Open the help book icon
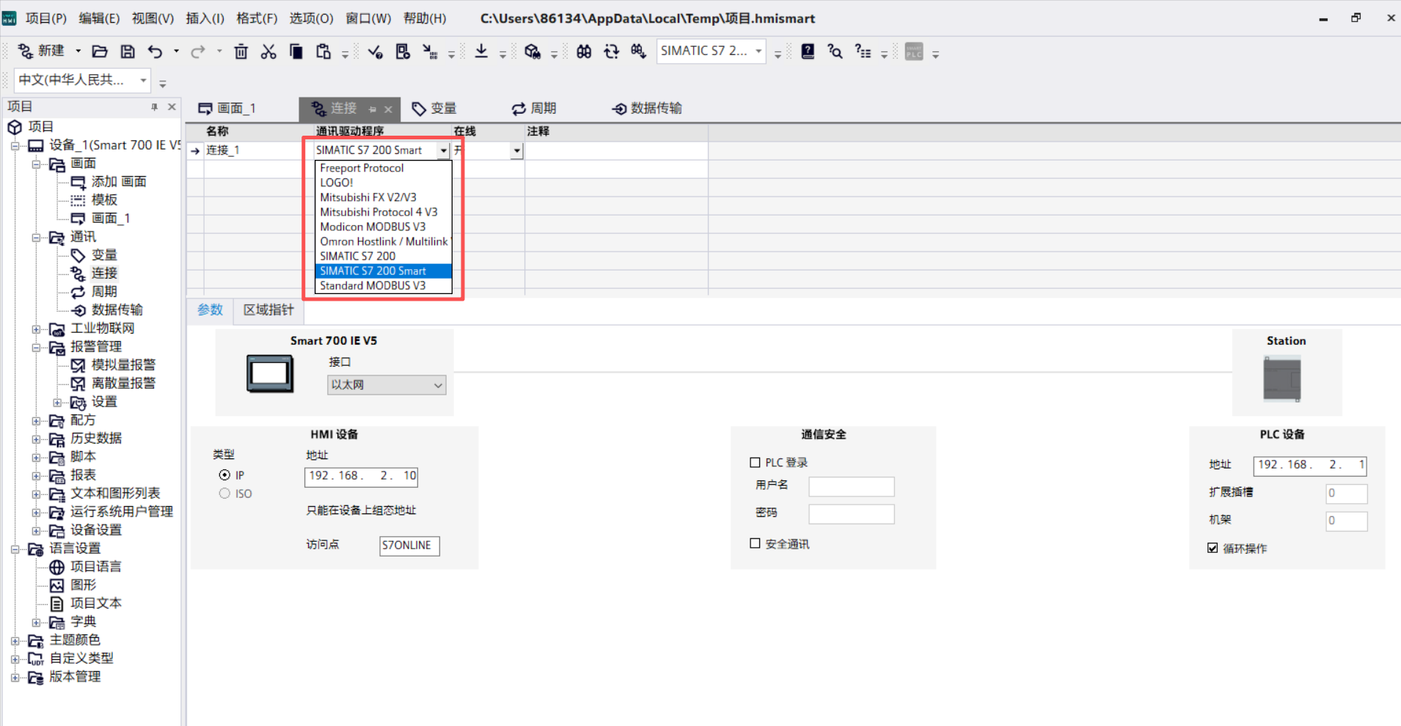This screenshot has height=726, width=1401. [808, 51]
